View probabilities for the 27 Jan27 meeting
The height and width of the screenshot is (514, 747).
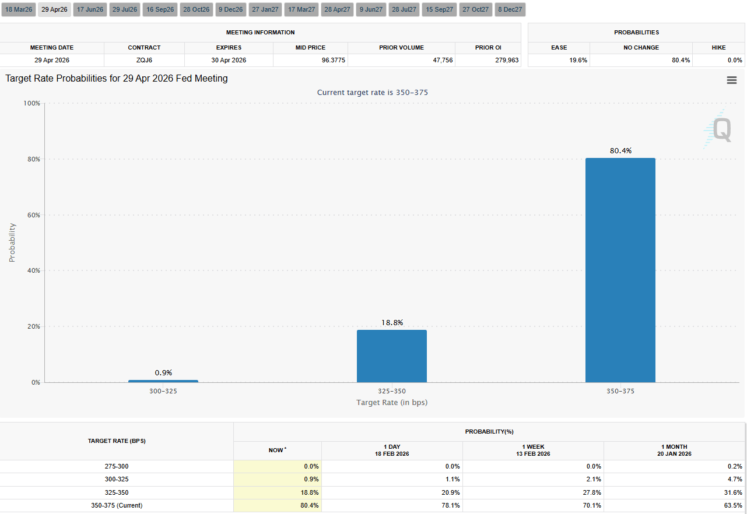tap(265, 9)
